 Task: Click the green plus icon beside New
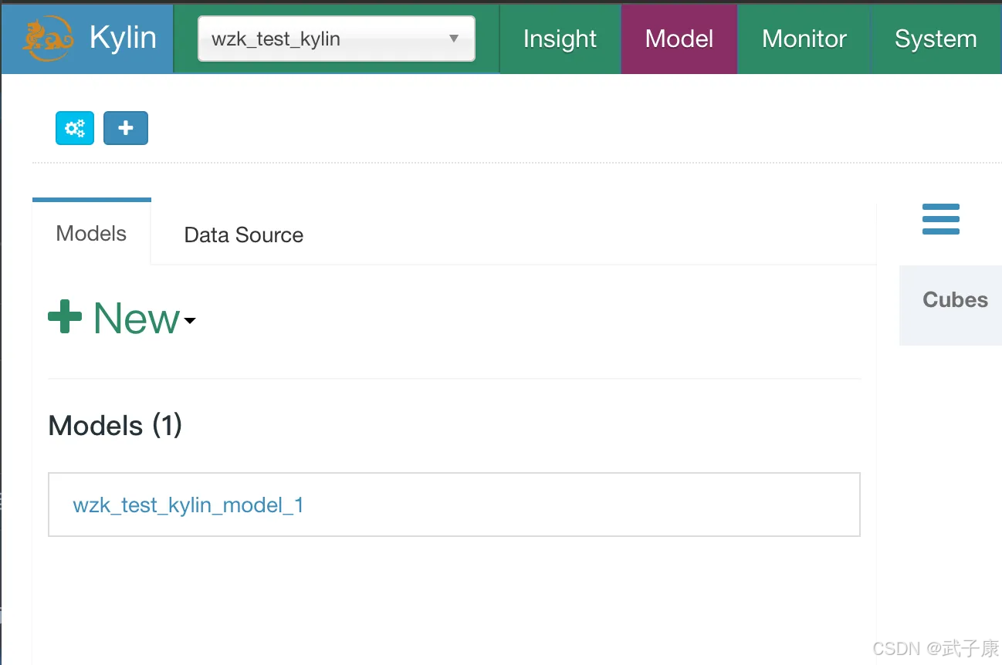(x=65, y=317)
